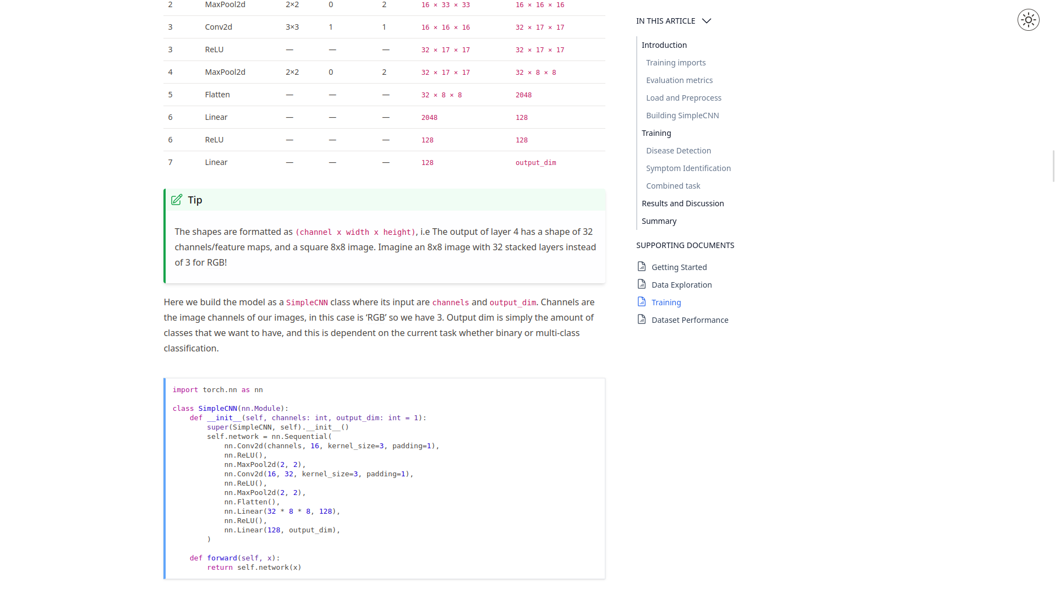Viewport: 1055px width, 594px height.
Task: Select Building SimpleCNN in contents
Action: tap(682, 116)
